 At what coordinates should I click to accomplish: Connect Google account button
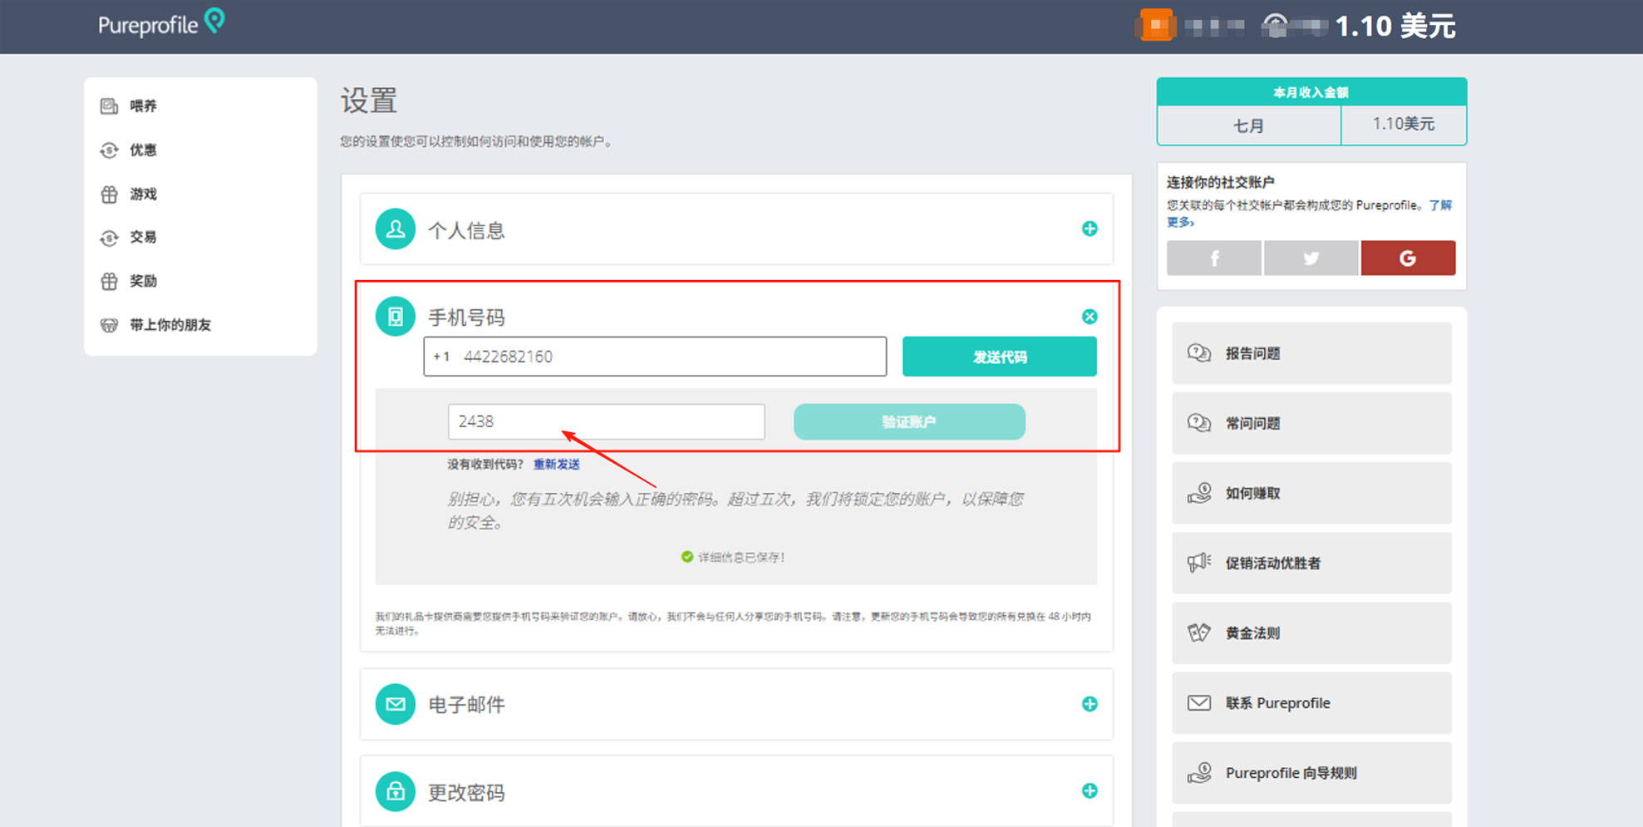[x=1408, y=258]
